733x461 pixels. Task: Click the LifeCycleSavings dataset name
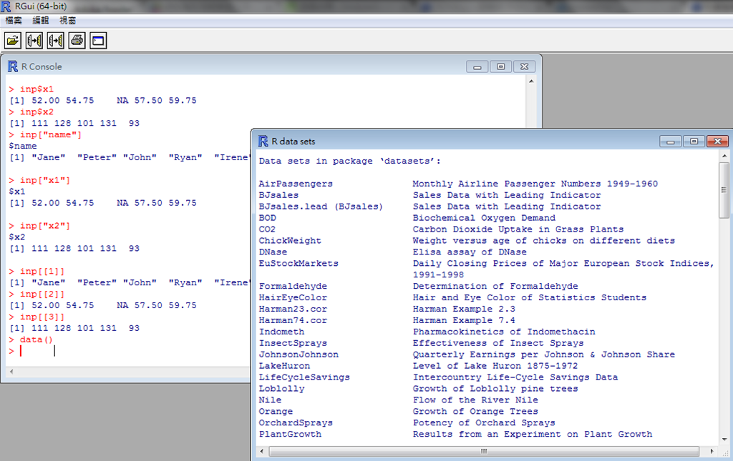click(304, 377)
